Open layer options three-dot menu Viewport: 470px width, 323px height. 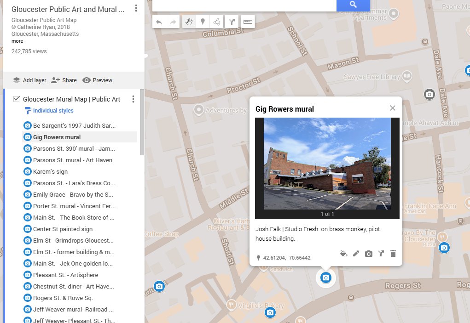point(133,99)
